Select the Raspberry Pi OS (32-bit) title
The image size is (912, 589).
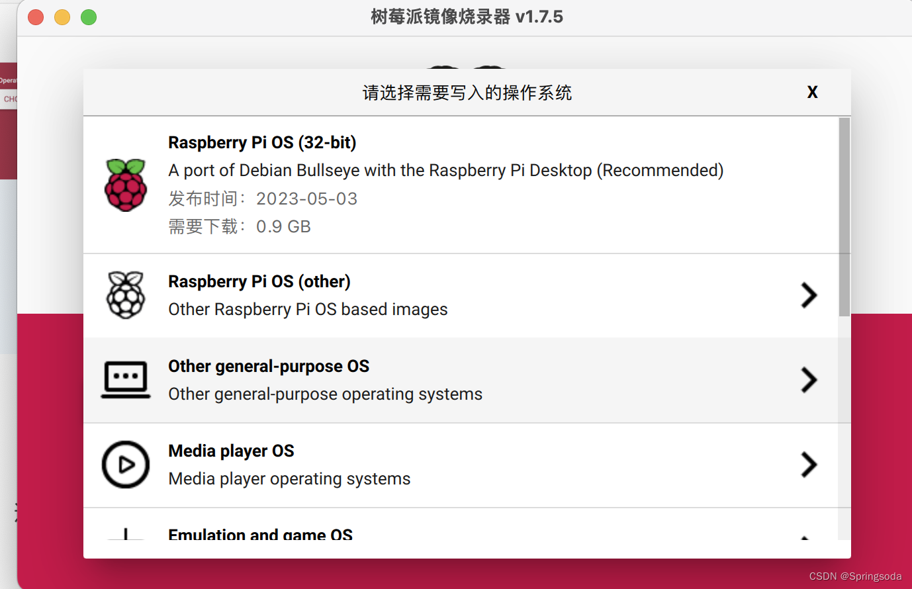262,142
